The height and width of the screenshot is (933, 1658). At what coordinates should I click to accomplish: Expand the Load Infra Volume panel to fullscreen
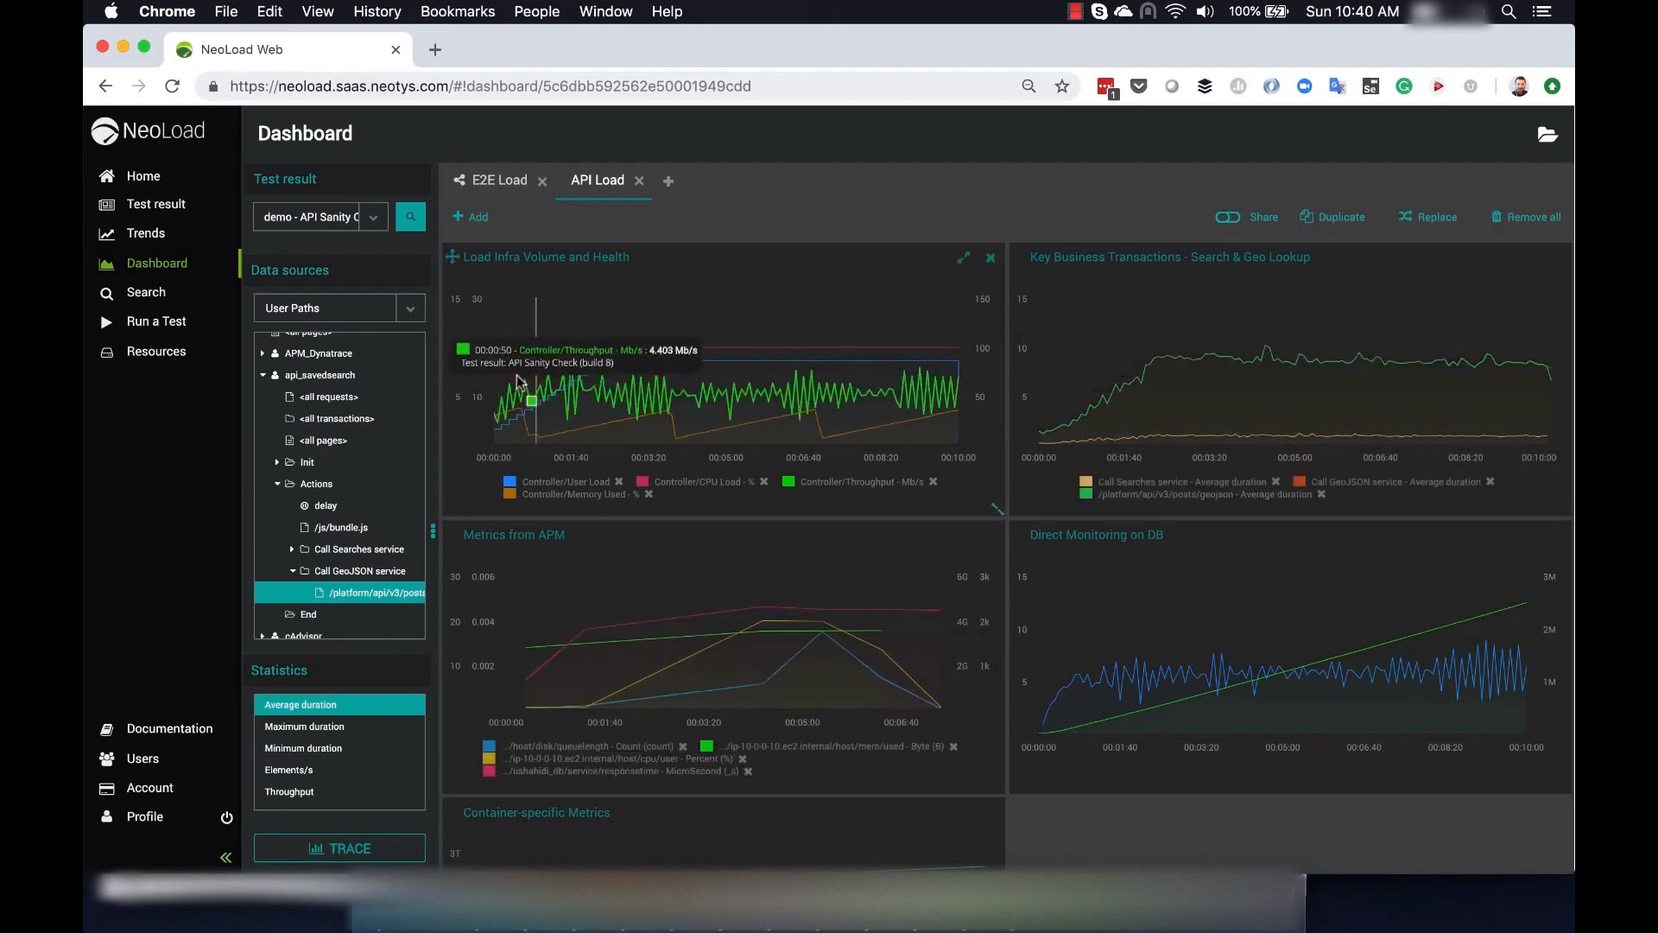964,257
